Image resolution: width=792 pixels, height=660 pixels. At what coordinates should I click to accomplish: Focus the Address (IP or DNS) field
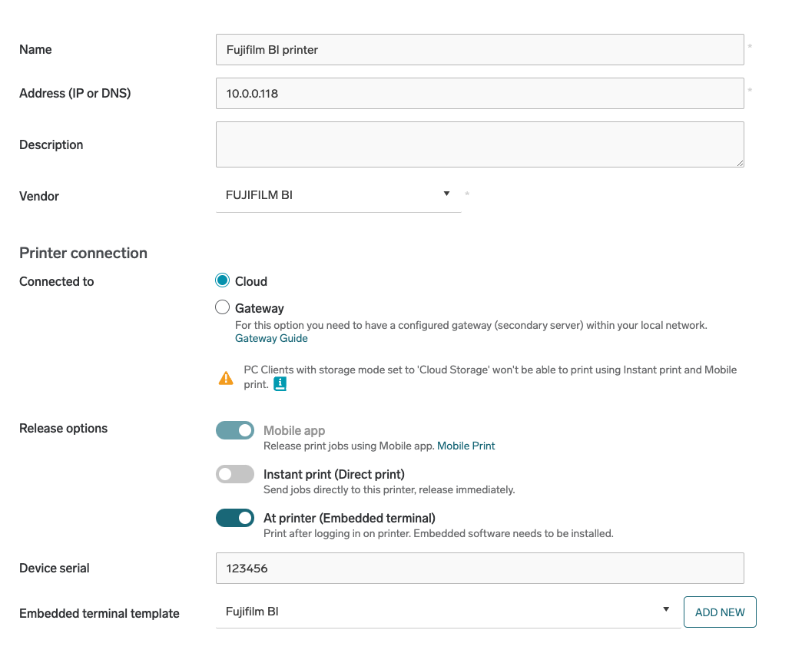click(x=479, y=94)
